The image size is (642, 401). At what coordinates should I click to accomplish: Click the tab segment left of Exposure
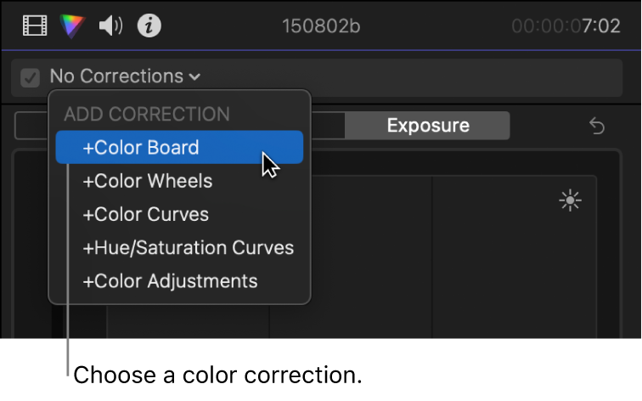(326, 126)
